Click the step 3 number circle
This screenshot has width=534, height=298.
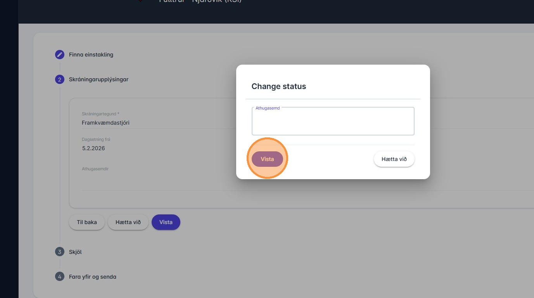(59, 252)
